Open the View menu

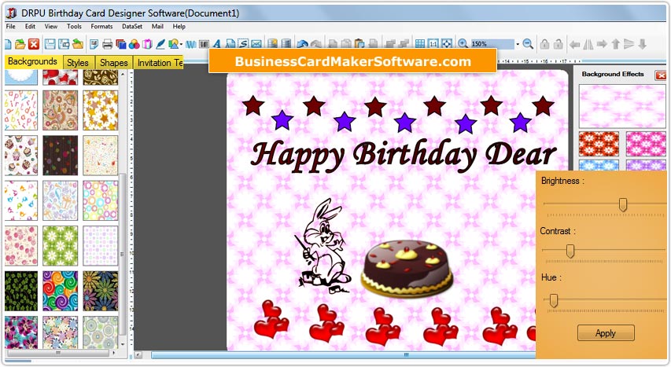51,27
